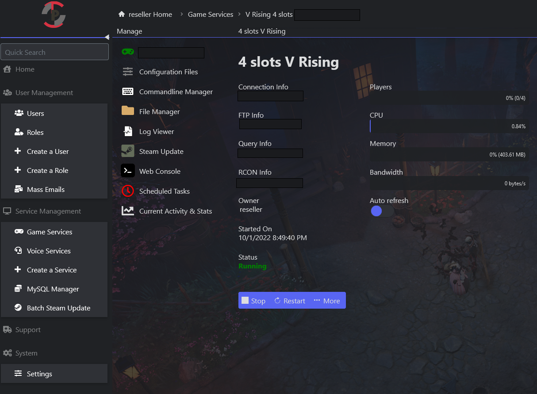Open Commandline Manager
This screenshot has width=537, height=394.
[176, 92]
